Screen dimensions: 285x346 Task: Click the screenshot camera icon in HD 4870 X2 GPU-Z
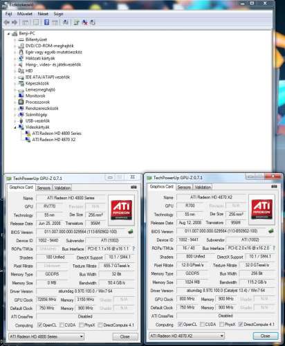[x=274, y=186]
